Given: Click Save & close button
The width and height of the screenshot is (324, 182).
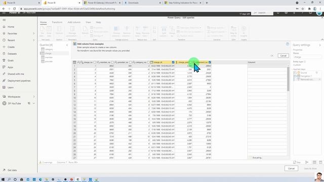Looking at the screenshot, I should (310, 168).
